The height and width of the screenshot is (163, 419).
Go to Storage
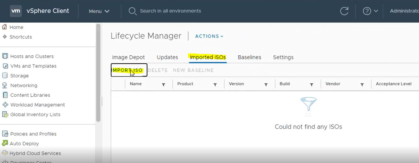click(x=19, y=76)
